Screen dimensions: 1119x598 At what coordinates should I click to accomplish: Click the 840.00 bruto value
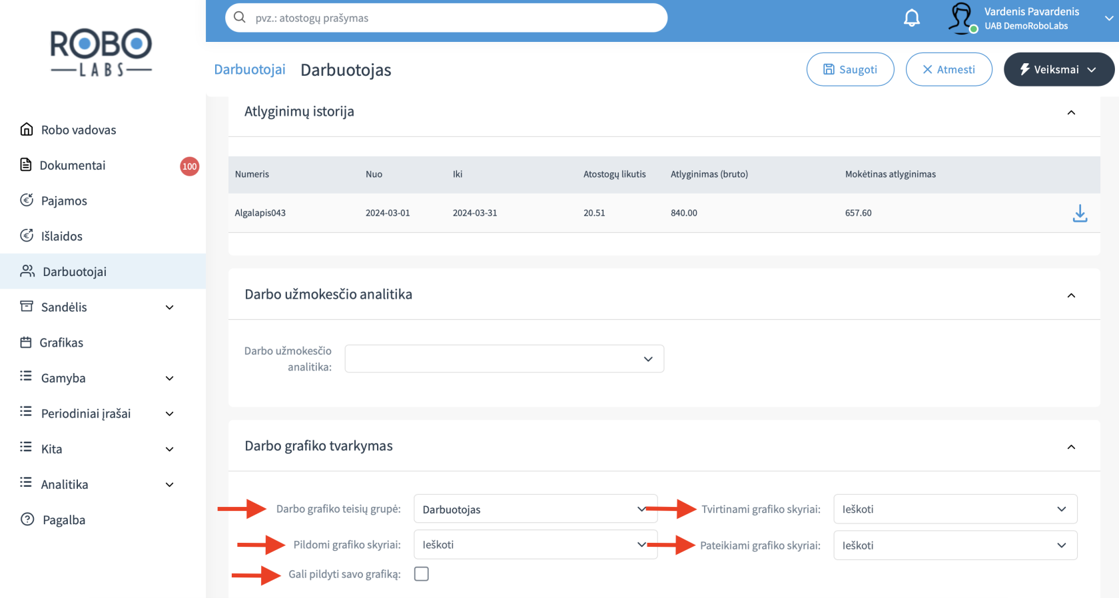click(x=684, y=213)
